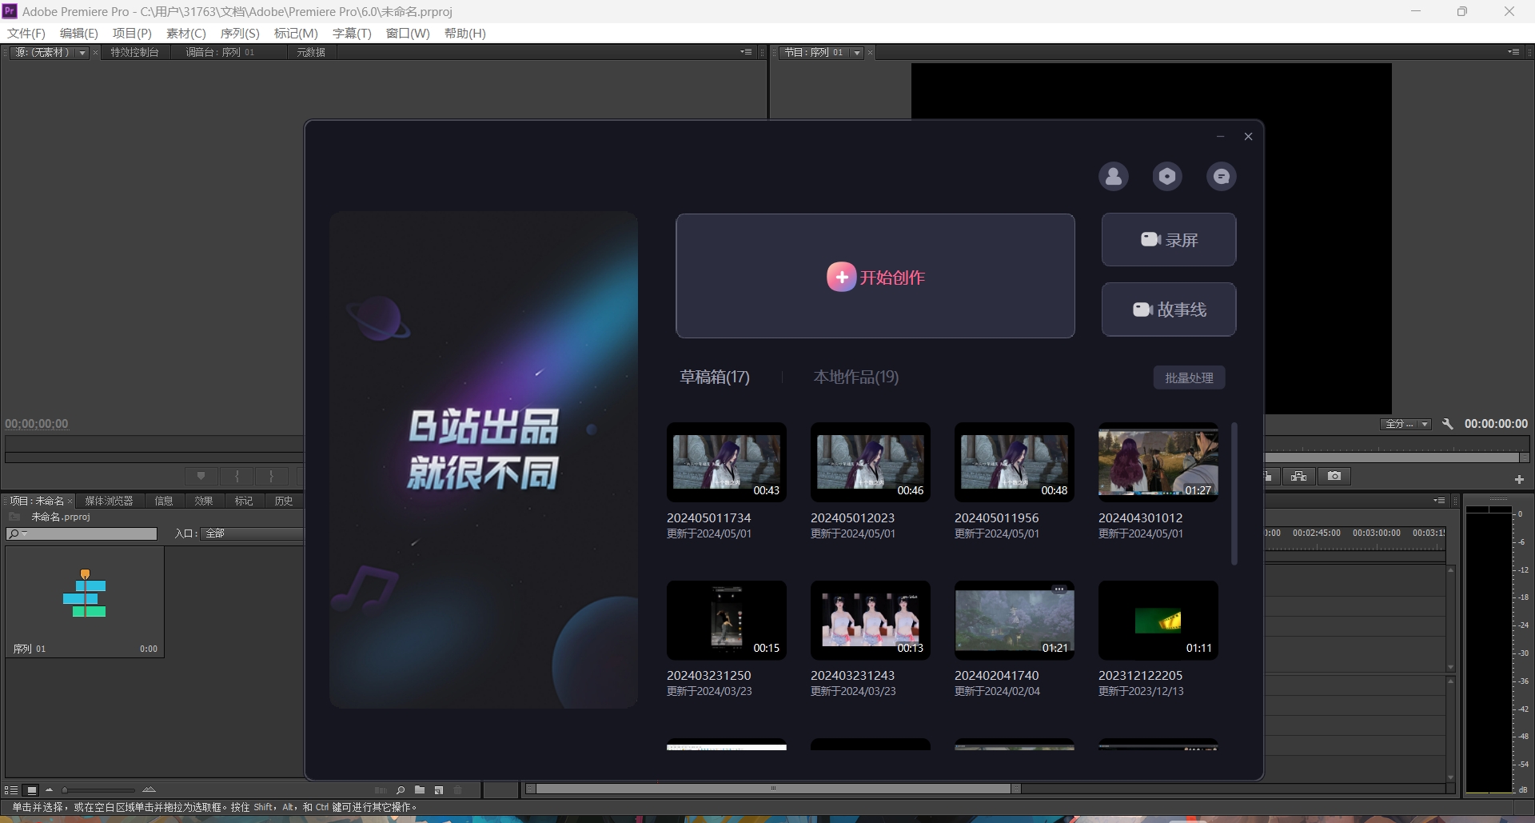Open the message feedback icon in dialog
Image resolution: width=1535 pixels, height=823 pixels.
pos(1221,177)
